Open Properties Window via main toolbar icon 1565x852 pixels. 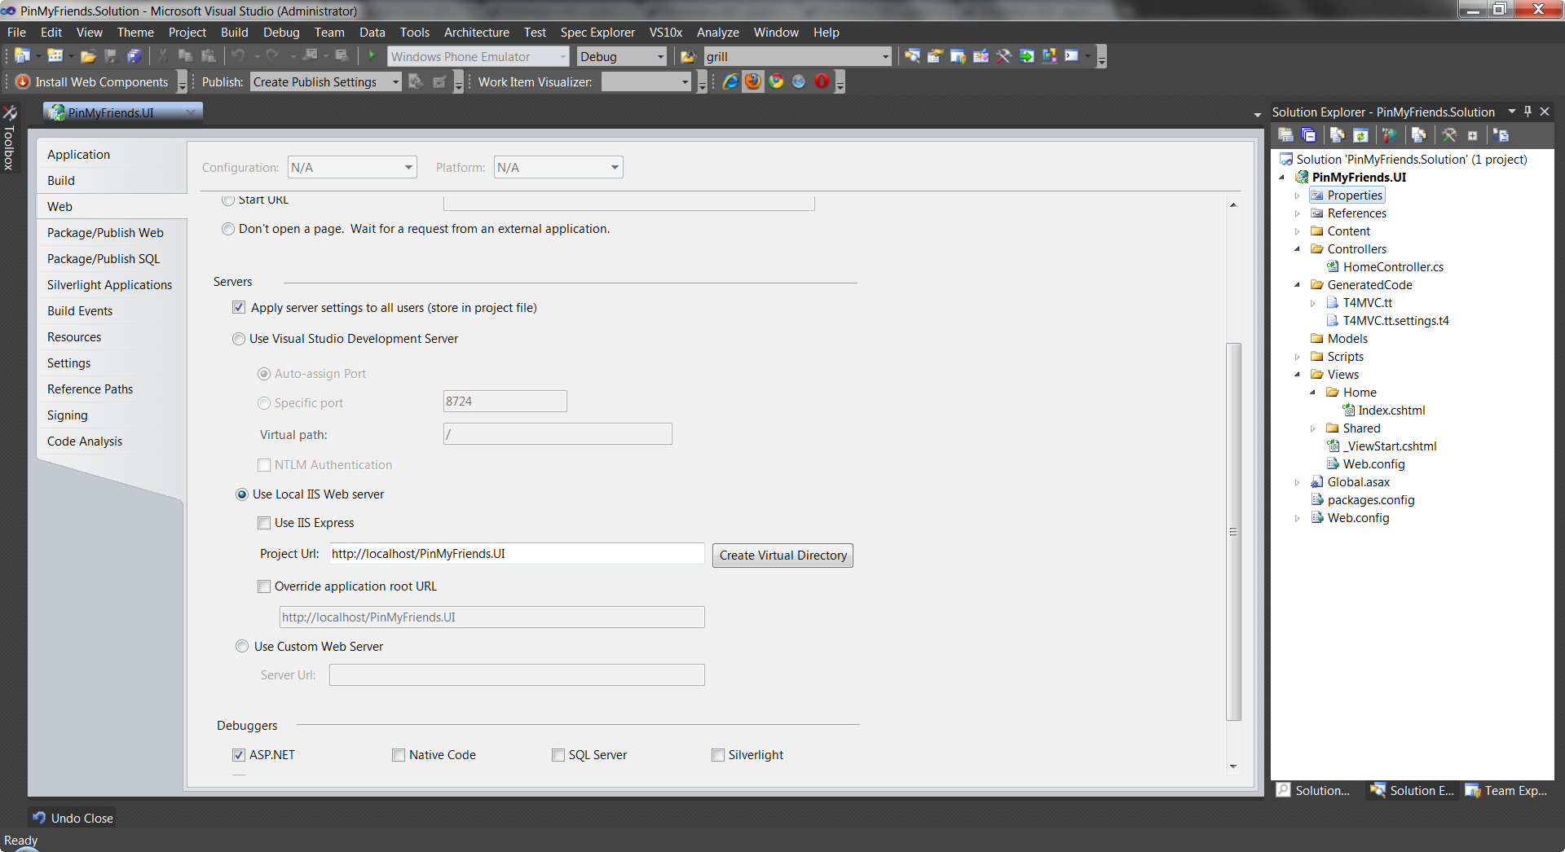936,56
